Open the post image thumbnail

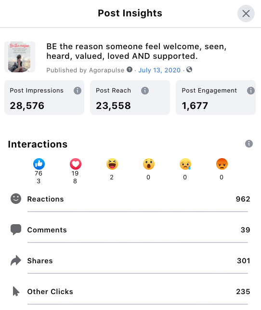[x=20, y=57]
